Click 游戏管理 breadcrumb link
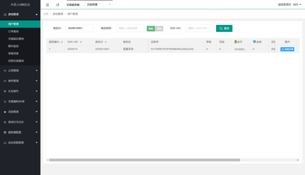The height and width of the screenshot is (175, 305). pyautogui.click(x=58, y=14)
